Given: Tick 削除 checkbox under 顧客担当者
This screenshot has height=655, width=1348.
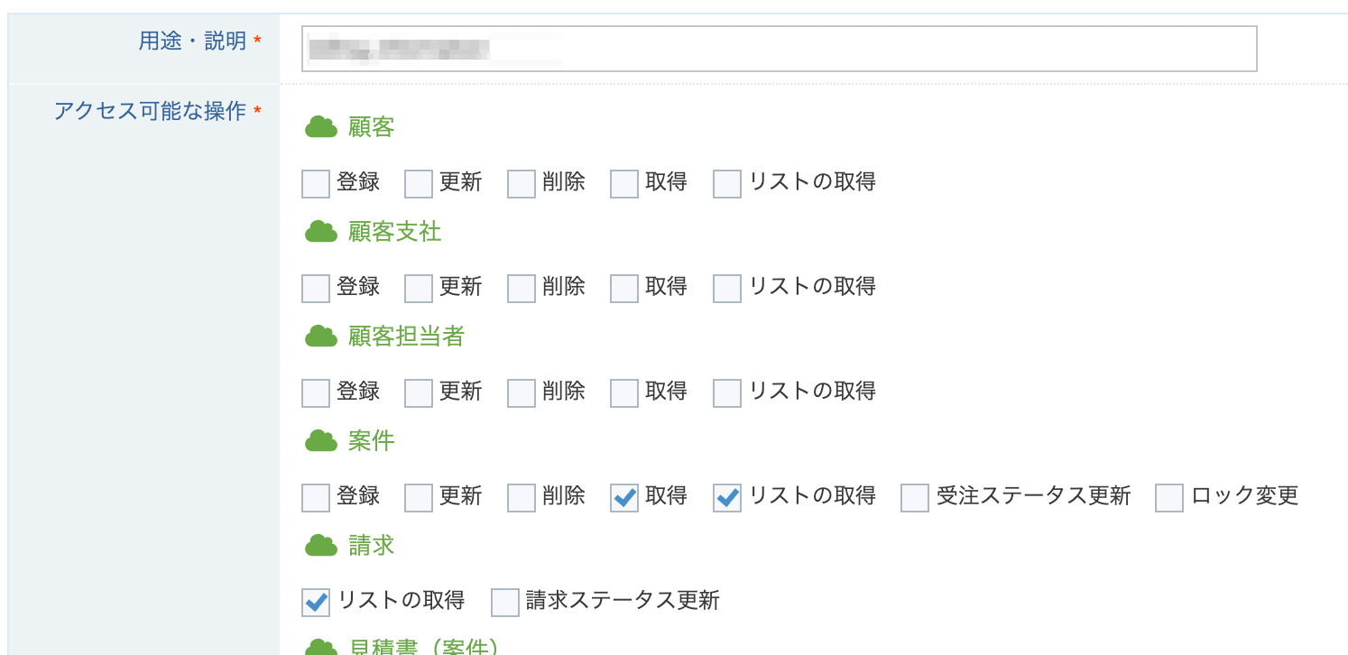Looking at the screenshot, I should point(522,393).
